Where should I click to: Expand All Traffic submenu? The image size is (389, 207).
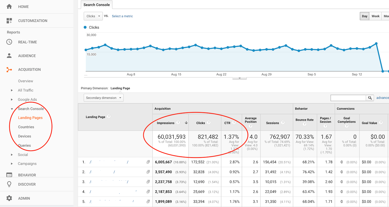point(12,90)
